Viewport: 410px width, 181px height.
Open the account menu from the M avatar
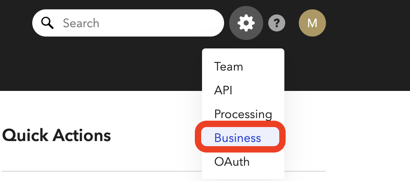(312, 23)
